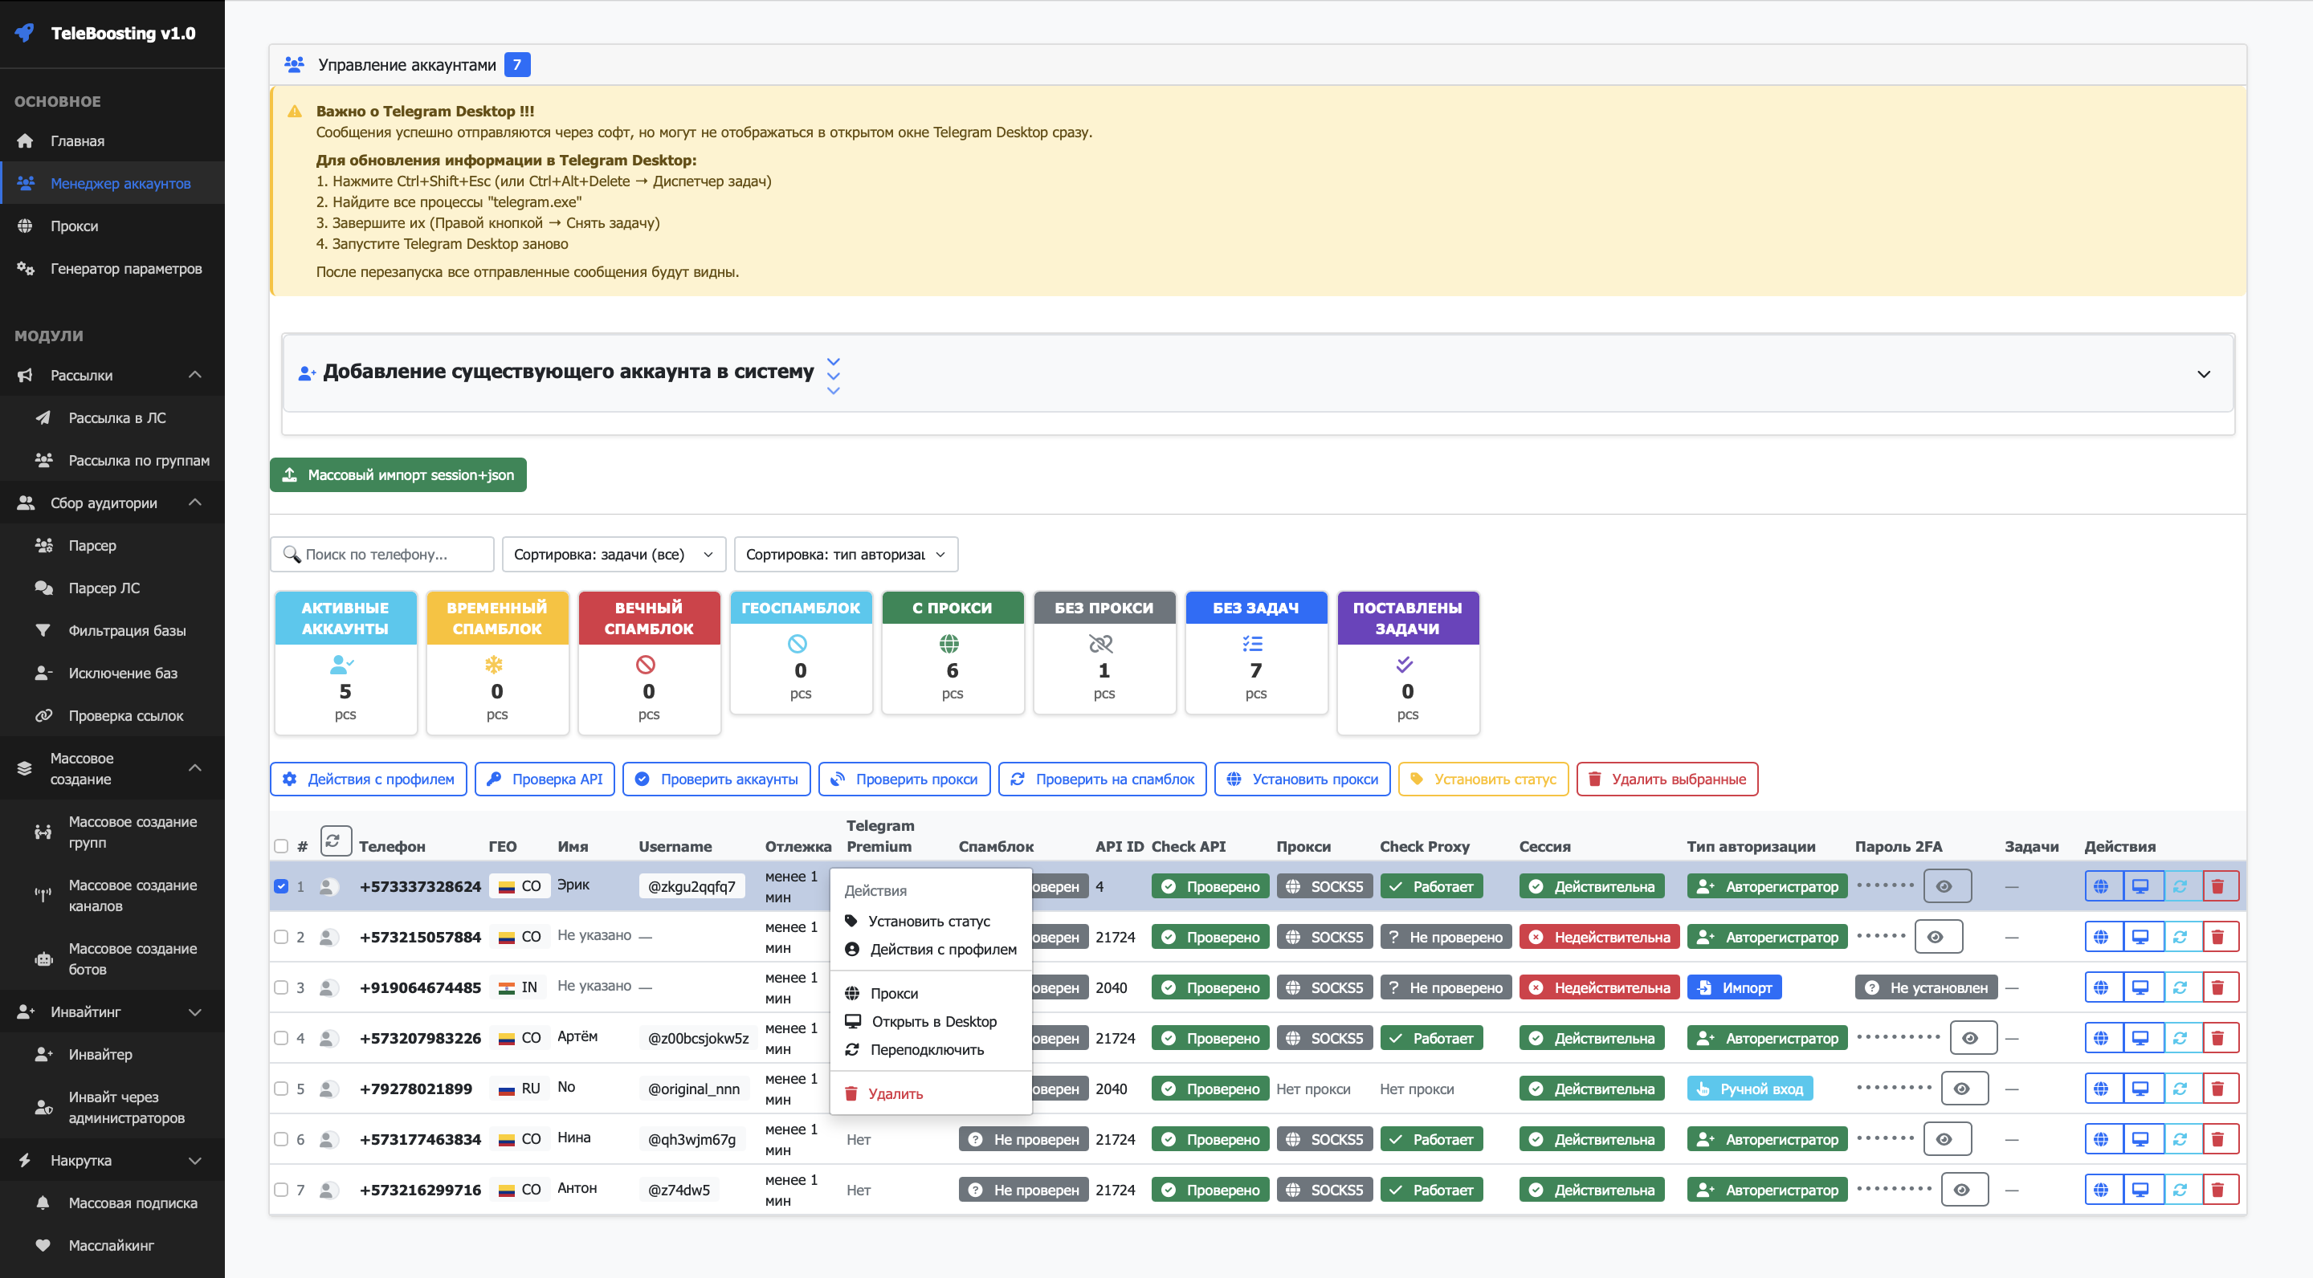Check the checkbox for account row 5
This screenshot has width=2313, height=1278.
pyautogui.click(x=281, y=1089)
